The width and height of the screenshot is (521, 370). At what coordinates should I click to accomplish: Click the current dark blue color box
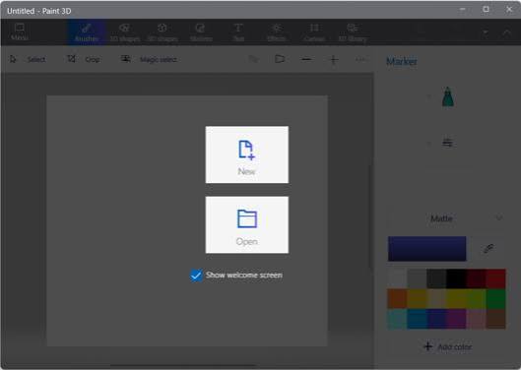coord(427,248)
